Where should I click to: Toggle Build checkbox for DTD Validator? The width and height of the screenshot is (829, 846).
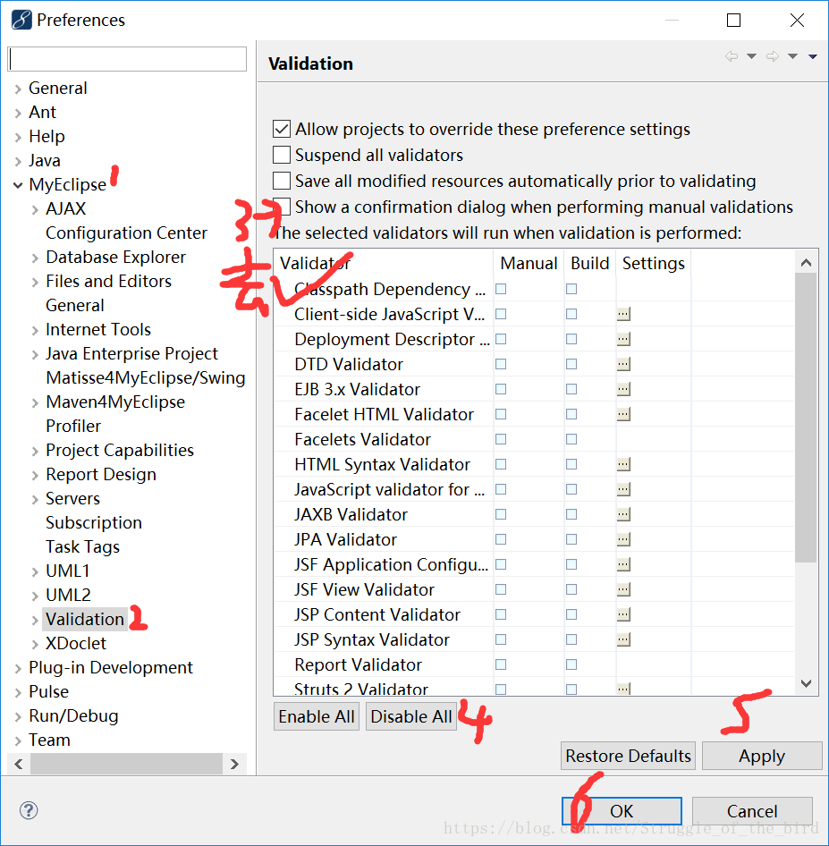[571, 364]
